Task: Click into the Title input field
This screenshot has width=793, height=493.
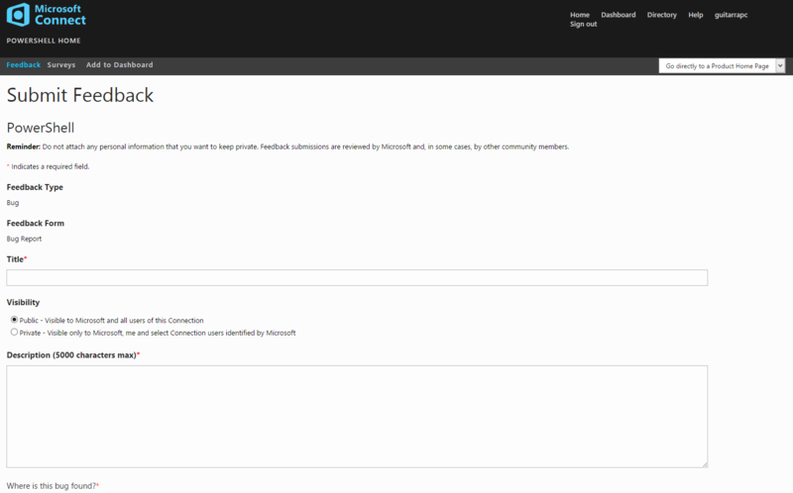Action: [357, 277]
